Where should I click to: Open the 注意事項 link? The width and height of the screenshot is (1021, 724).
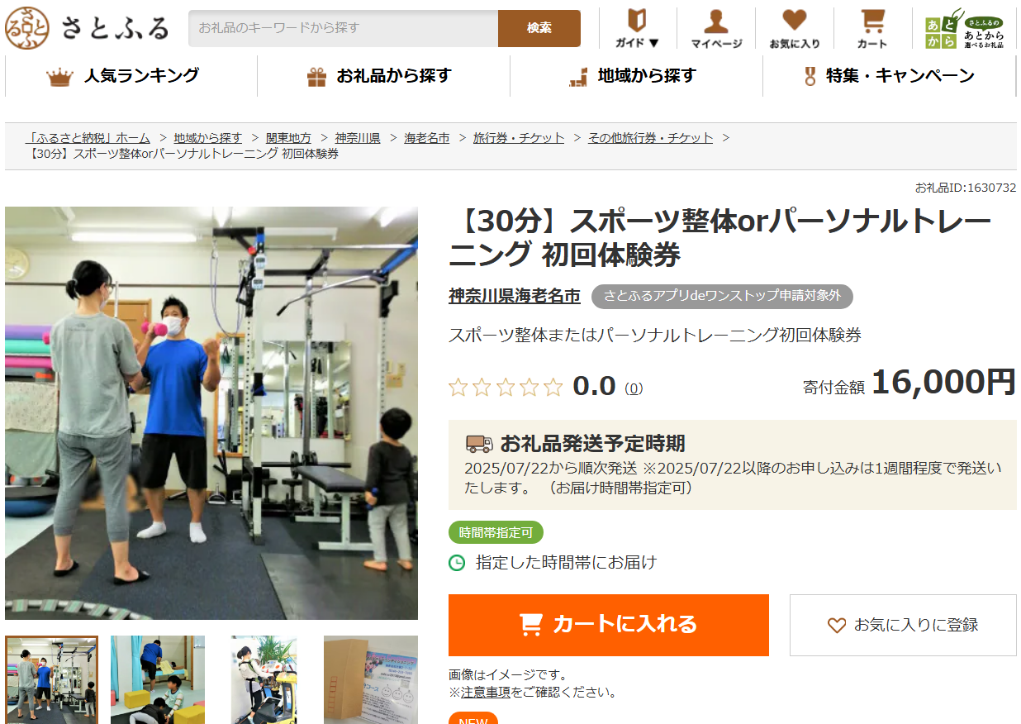[485, 692]
